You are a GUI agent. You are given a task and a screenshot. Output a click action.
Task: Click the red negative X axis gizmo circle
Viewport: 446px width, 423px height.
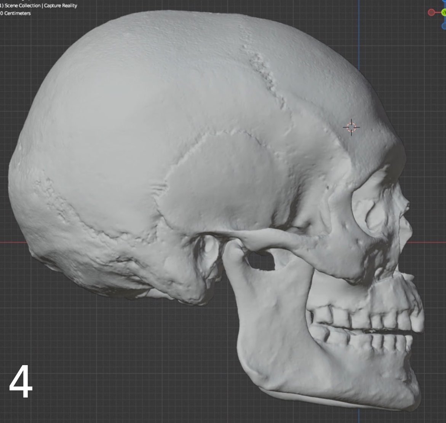click(431, 13)
